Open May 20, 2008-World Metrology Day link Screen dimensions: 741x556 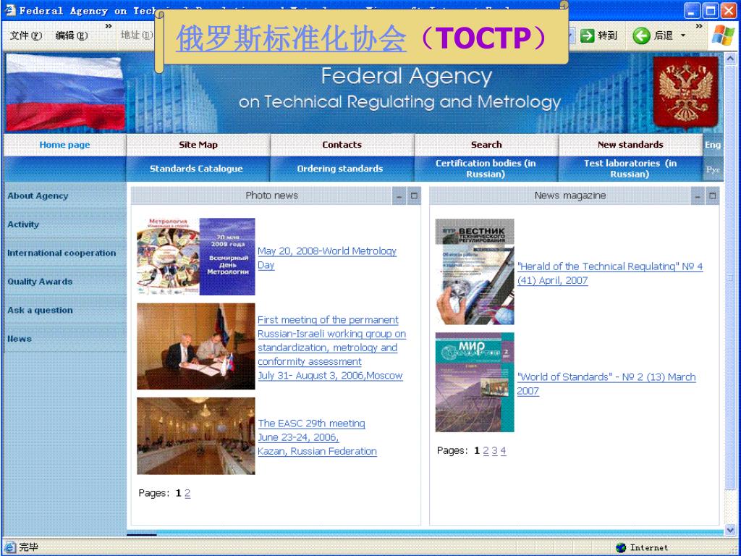coord(327,258)
